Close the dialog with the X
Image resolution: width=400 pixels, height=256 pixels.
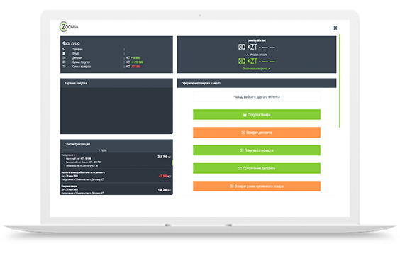(335, 28)
